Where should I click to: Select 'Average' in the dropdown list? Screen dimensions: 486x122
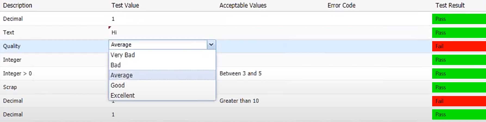pyautogui.click(x=122, y=75)
